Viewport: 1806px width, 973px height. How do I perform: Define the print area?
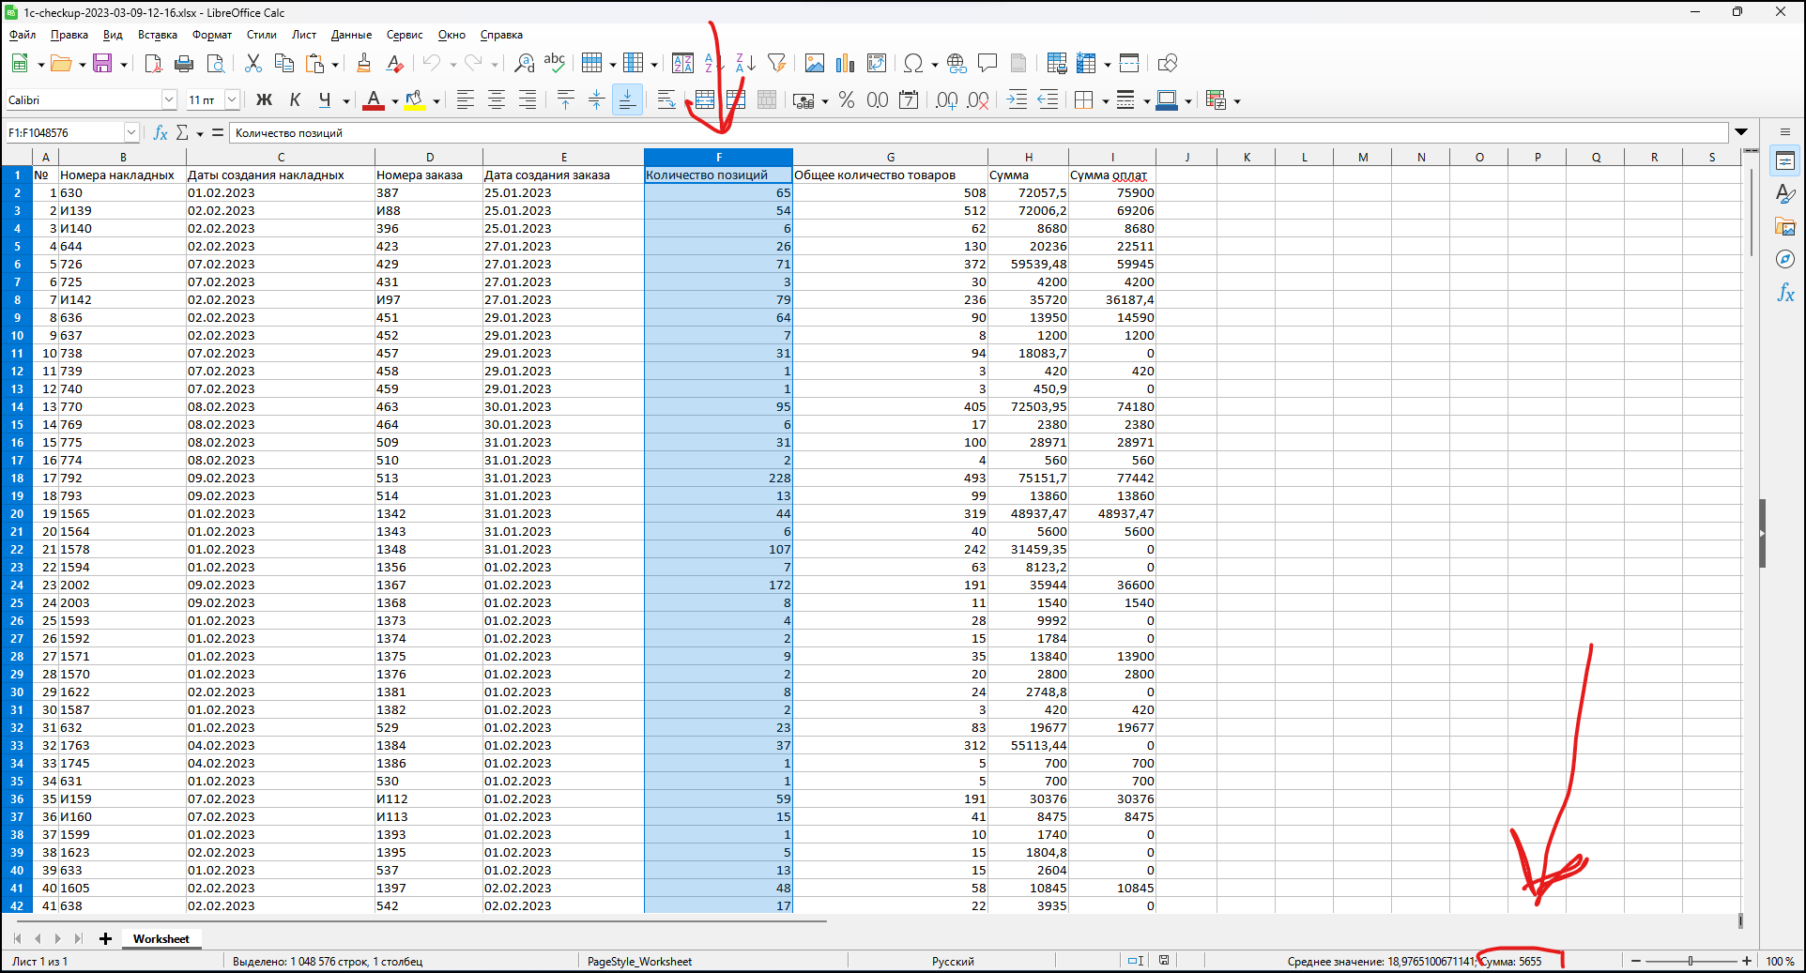pos(1056,64)
